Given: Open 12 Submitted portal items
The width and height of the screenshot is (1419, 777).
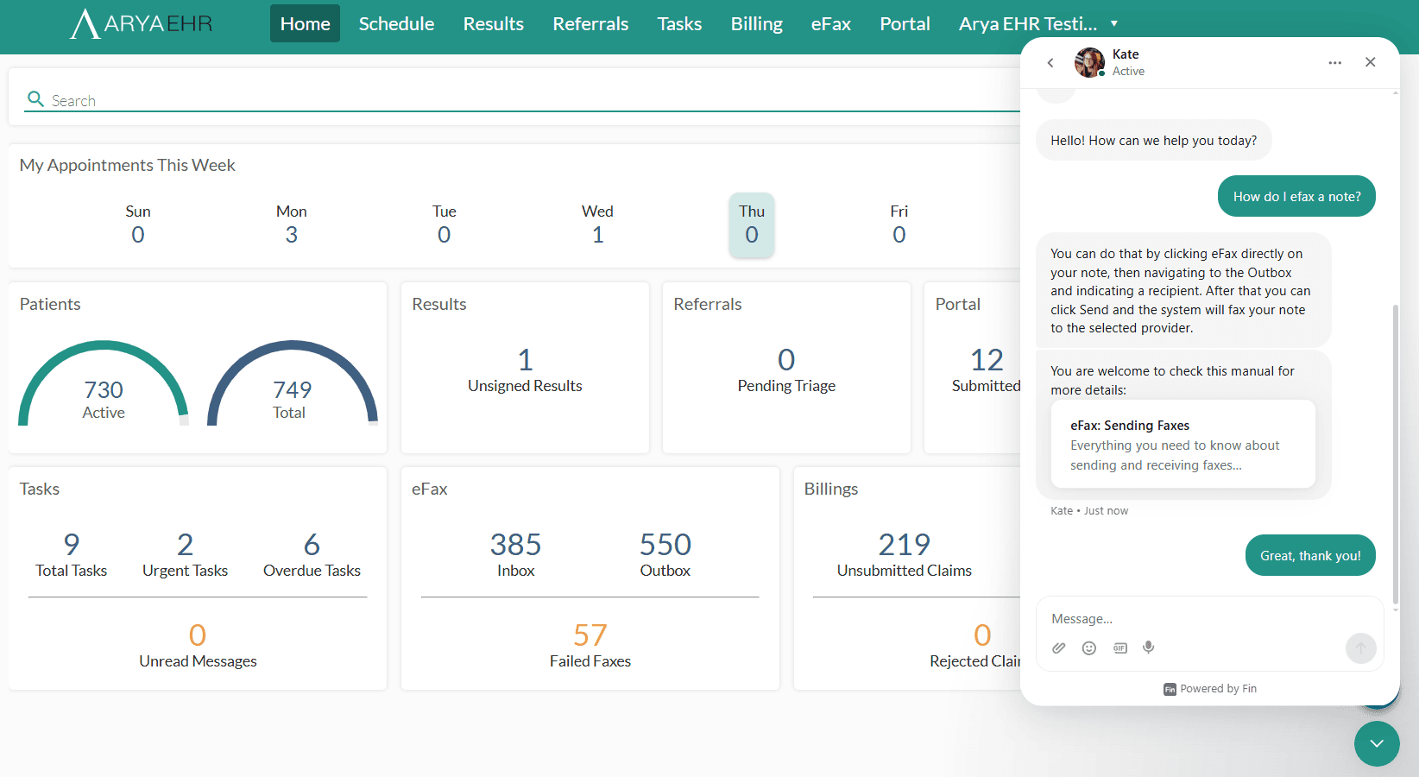Looking at the screenshot, I should coord(987,370).
